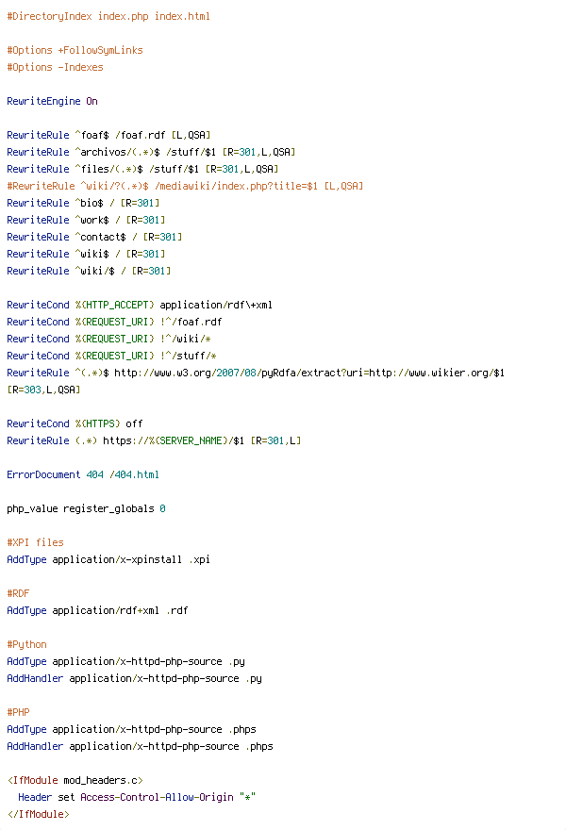The width and height of the screenshot is (566, 830).
Task: Click the '#Options +FollowSymLinks' comment
Action: pyautogui.click(x=75, y=50)
